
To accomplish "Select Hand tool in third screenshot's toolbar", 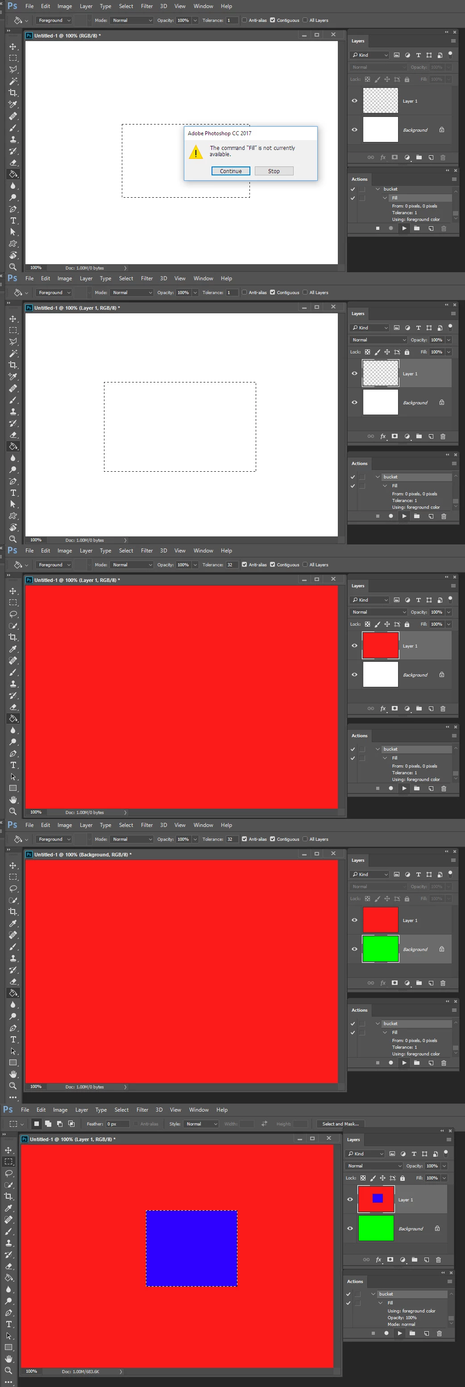I will coord(13,800).
